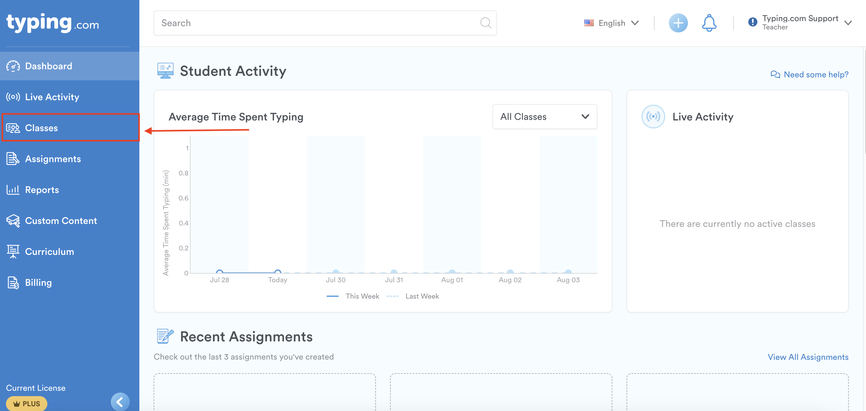The image size is (866, 411).
Task: Click the Today data point on chart
Action: click(278, 272)
